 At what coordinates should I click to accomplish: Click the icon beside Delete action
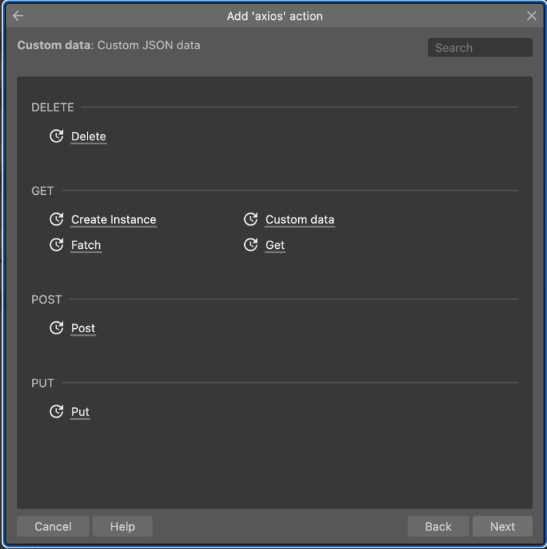(56, 136)
